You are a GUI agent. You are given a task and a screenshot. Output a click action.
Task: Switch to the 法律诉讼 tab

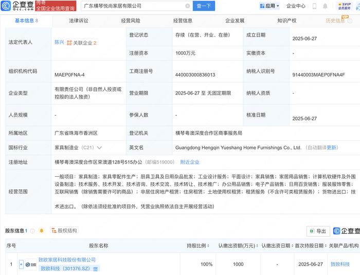click(79, 21)
